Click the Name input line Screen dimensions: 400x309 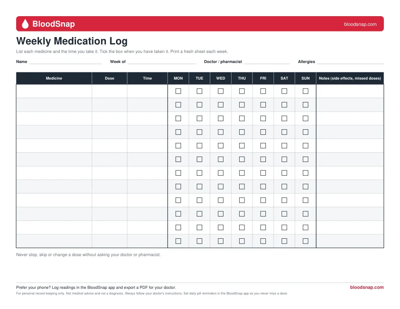tap(65, 62)
